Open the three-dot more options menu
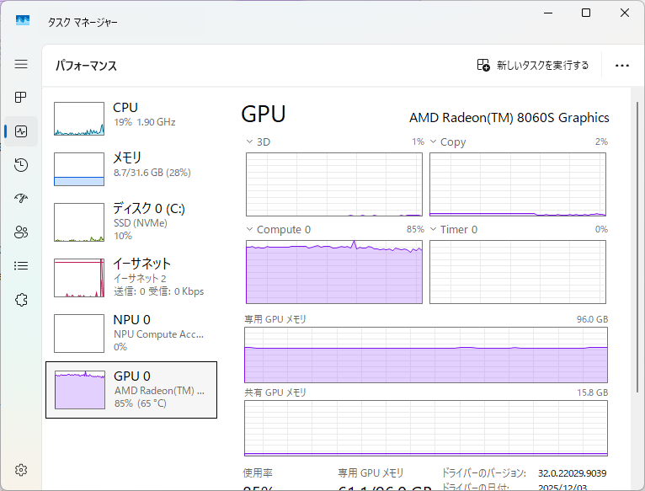This screenshot has width=645, height=491. point(622,66)
